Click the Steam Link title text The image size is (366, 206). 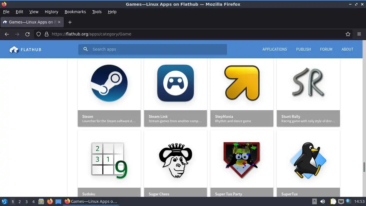point(158,116)
